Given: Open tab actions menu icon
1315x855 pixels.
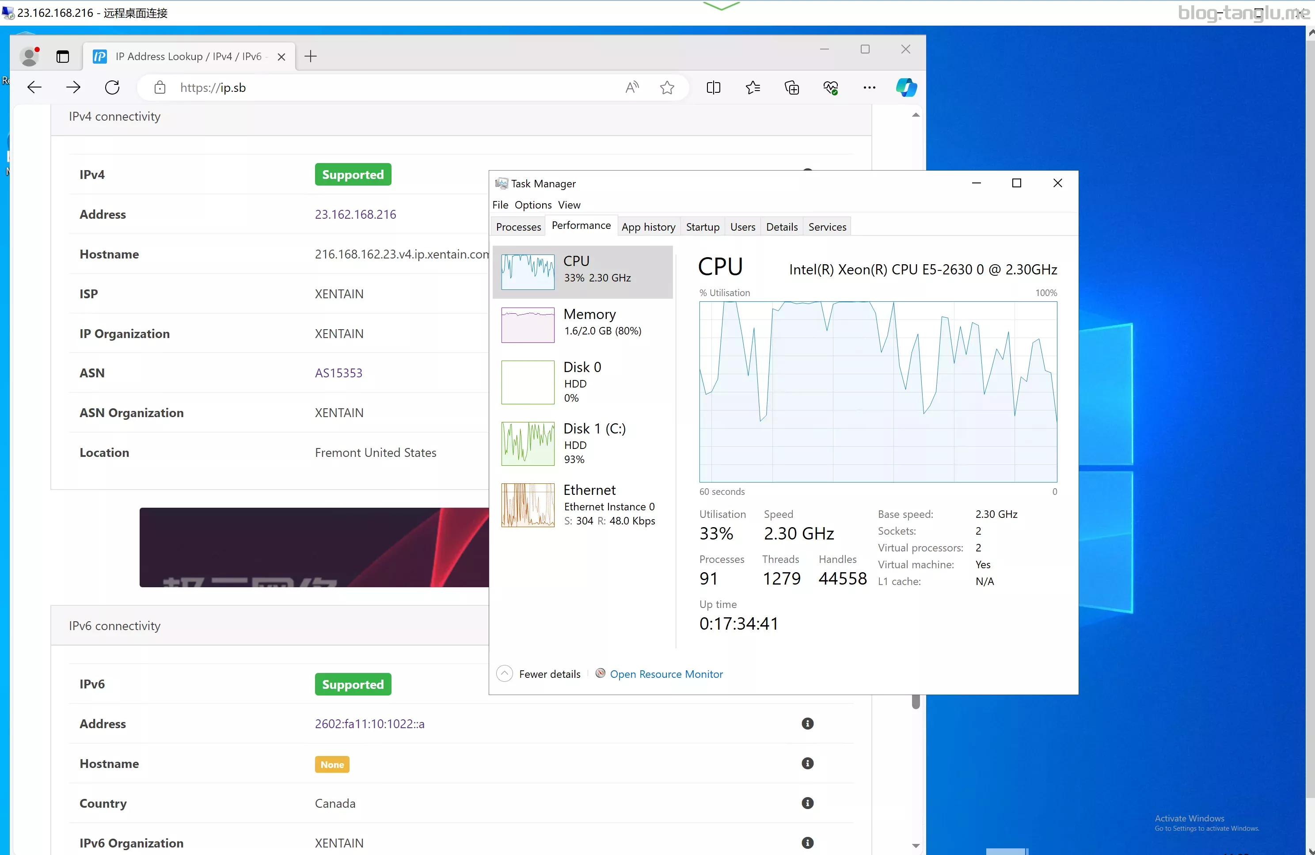Looking at the screenshot, I should [x=62, y=57].
